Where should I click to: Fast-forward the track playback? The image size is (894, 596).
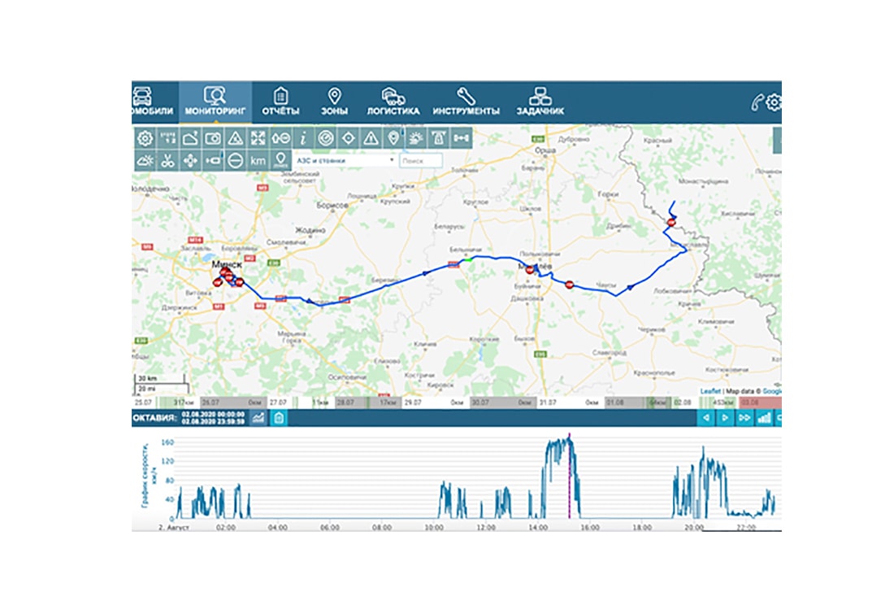pyautogui.click(x=744, y=418)
